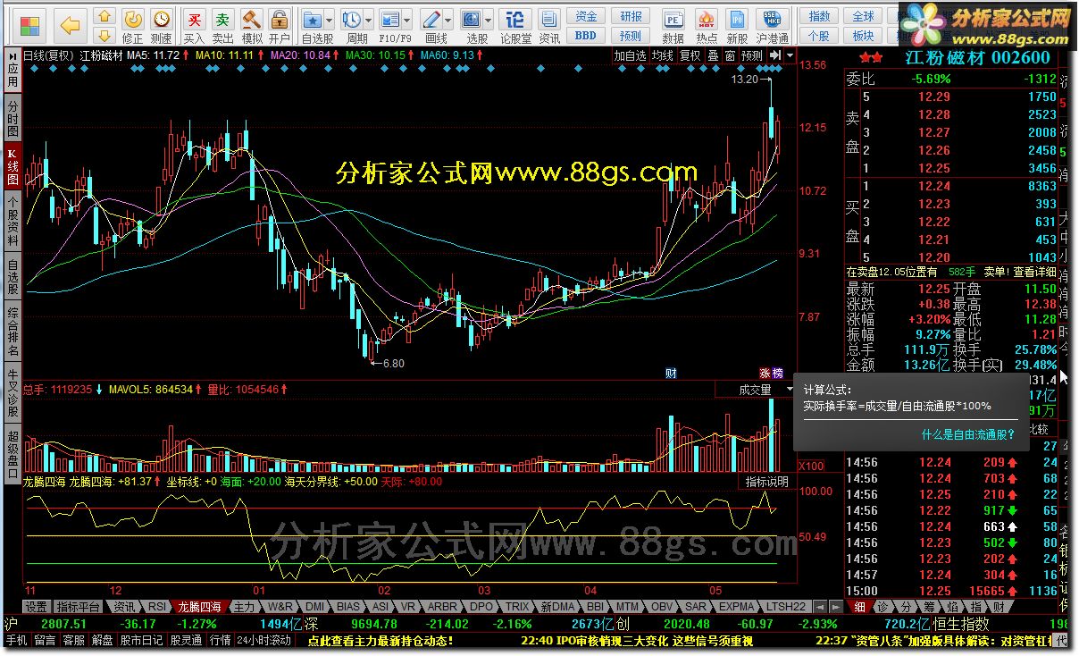This screenshot has width=1079, height=656.
Task: Open the 股市日记 status bar item
Action: (141, 640)
